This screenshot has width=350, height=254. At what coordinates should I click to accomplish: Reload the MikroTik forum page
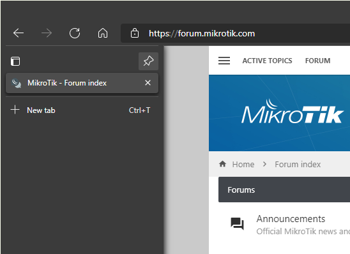[x=75, y=33]
